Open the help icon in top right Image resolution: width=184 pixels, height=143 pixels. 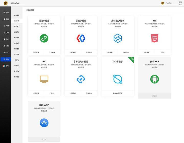click(x=180, y=3)
